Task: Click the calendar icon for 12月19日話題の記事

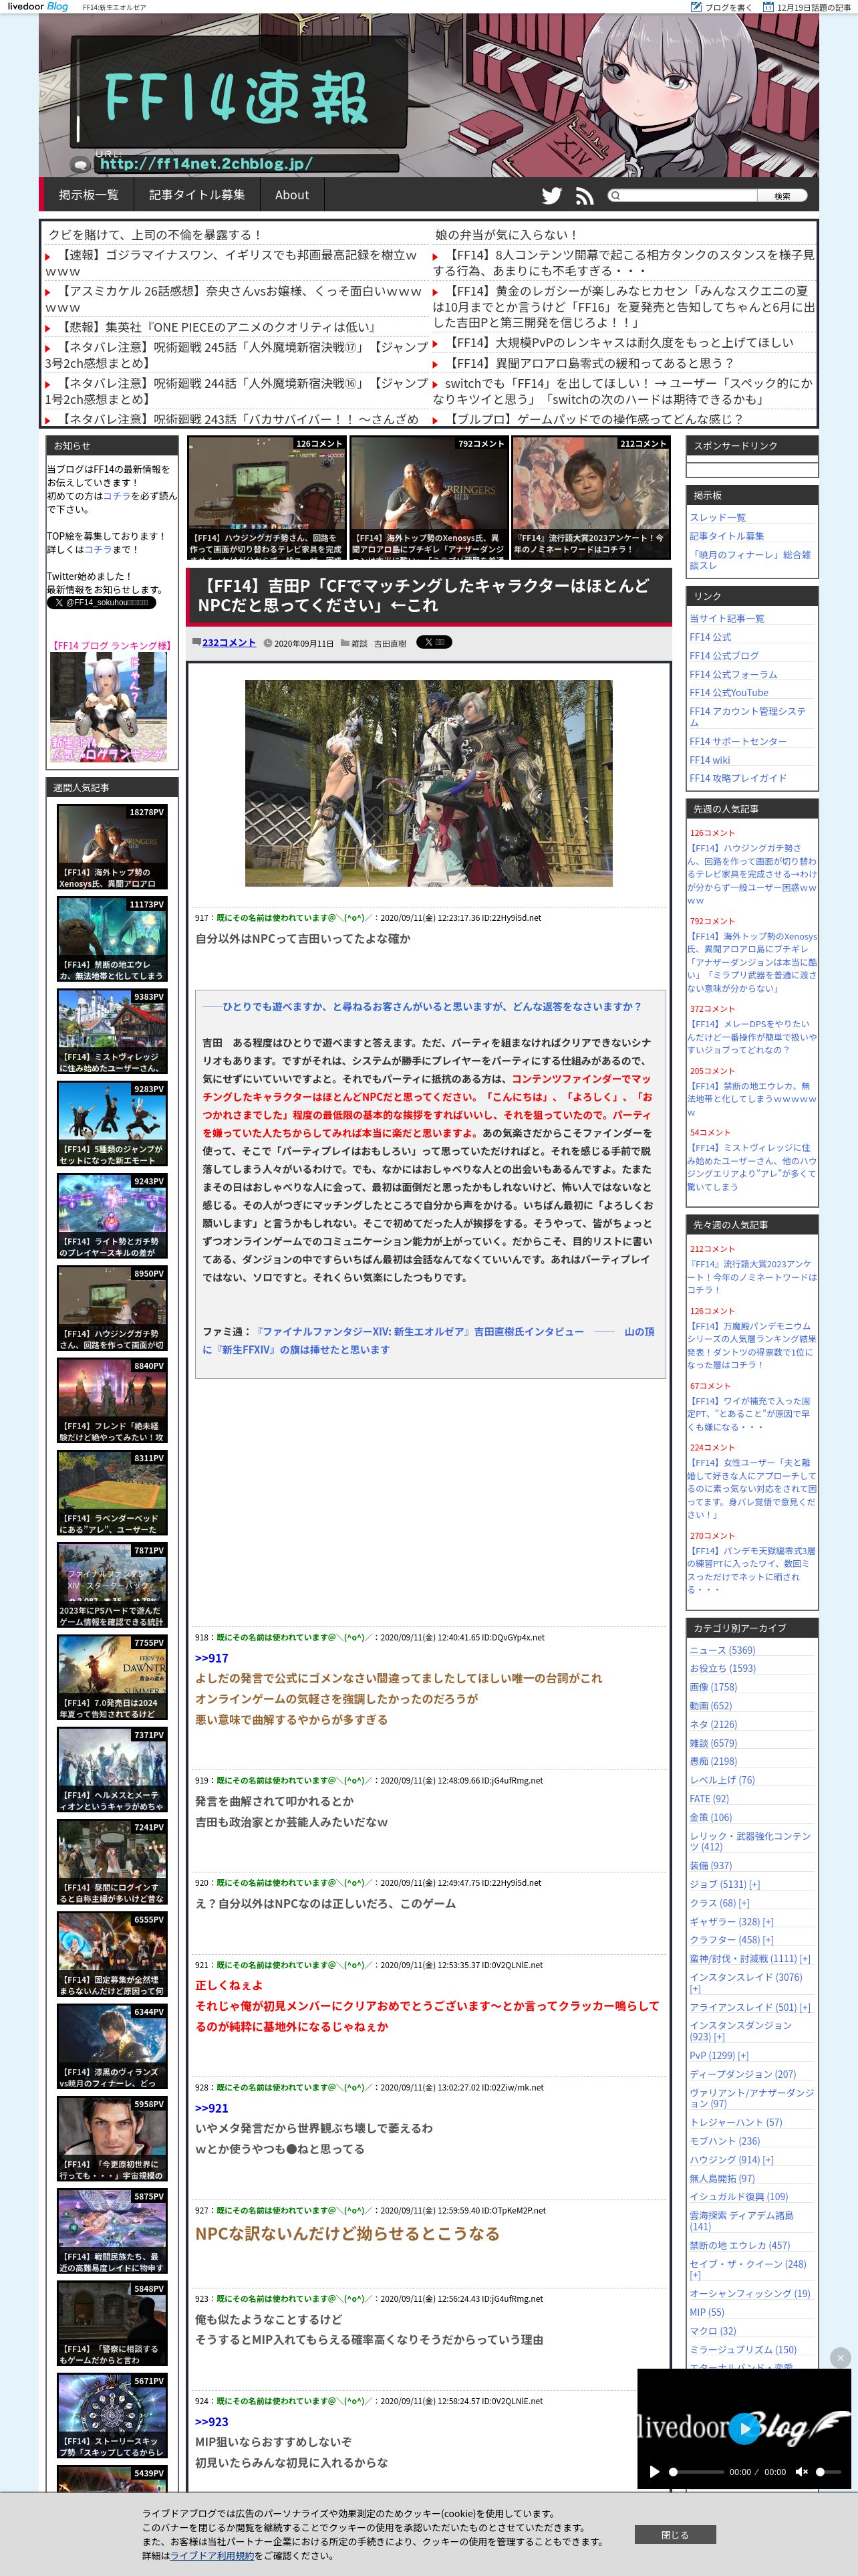Action: (x=768, y=7)
